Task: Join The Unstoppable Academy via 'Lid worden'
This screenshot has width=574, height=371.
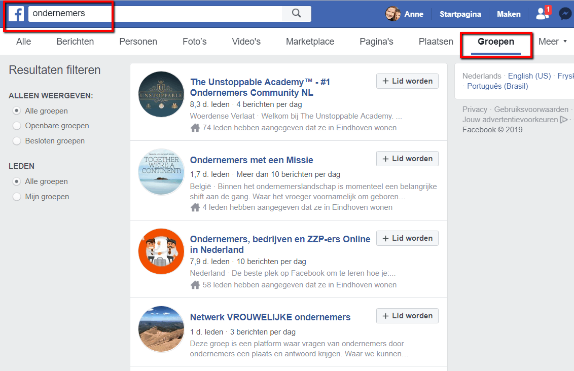Action: click(x=408, y=81)
